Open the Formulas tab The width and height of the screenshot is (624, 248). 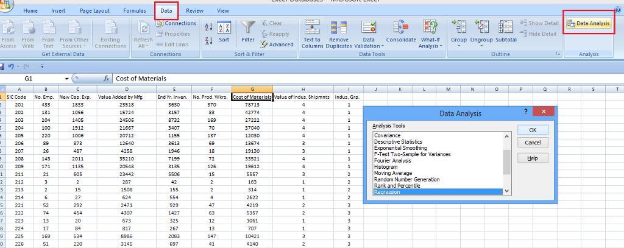(135, 11)
